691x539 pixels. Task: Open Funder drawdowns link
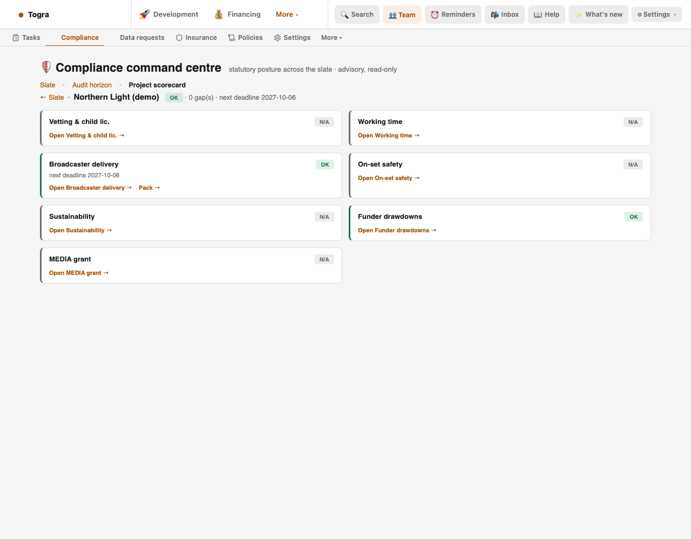397,231
